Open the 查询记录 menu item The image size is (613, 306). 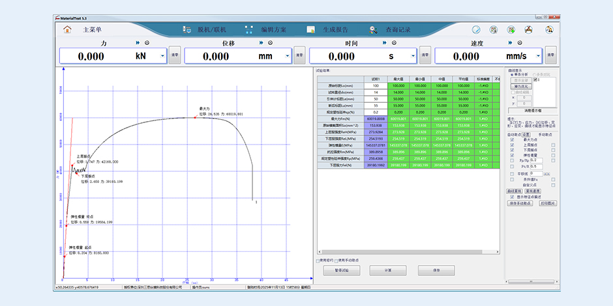point(398,29)
